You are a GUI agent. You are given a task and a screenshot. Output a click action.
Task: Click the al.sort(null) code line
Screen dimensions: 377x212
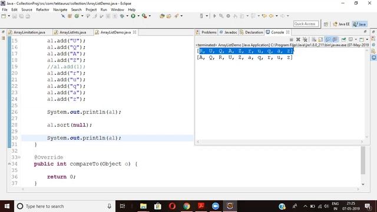tap(70, 125)
